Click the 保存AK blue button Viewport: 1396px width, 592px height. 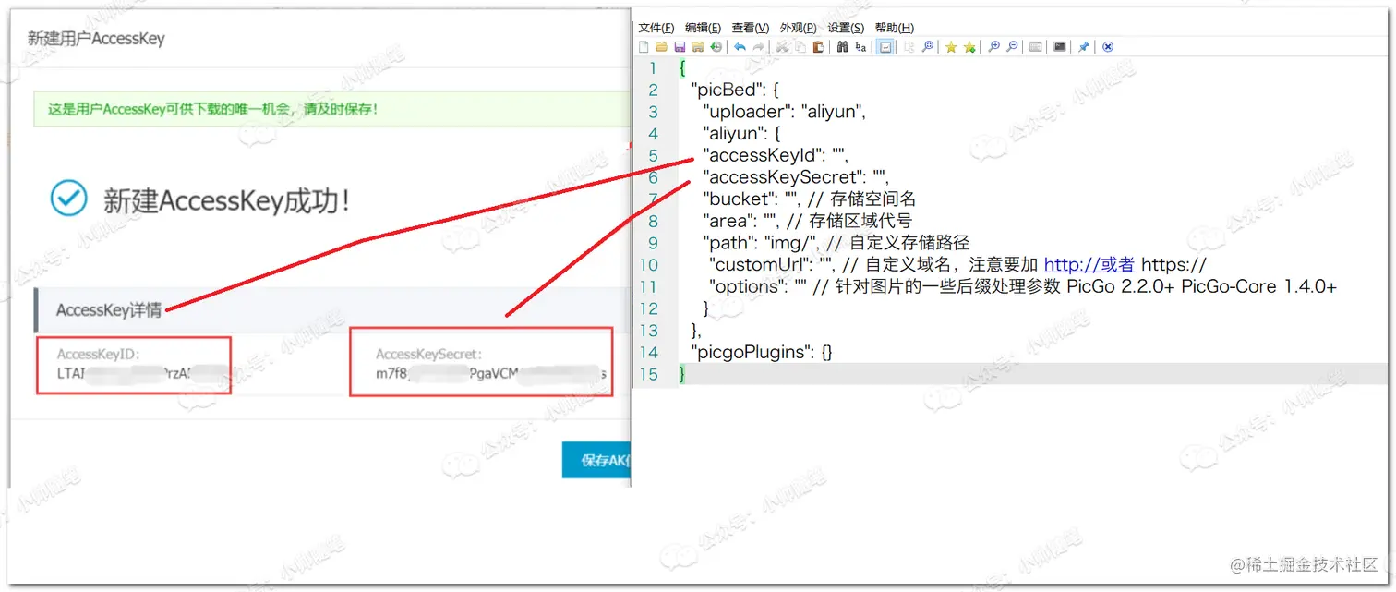[596, 460]
